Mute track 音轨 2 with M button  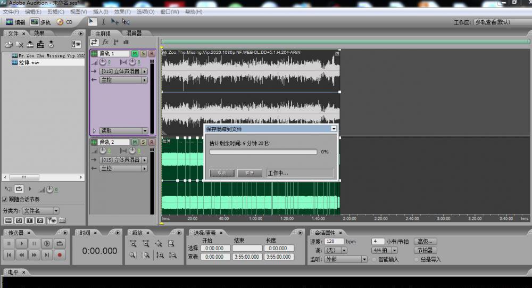pos(135,142)
